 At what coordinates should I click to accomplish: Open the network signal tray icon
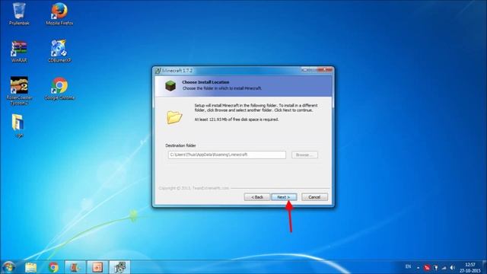coord(444,267)
